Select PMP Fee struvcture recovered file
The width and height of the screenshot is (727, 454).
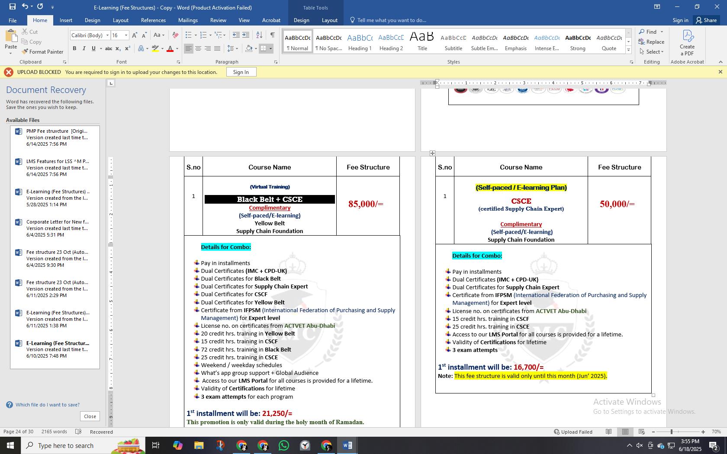click(x=55, y=137)
